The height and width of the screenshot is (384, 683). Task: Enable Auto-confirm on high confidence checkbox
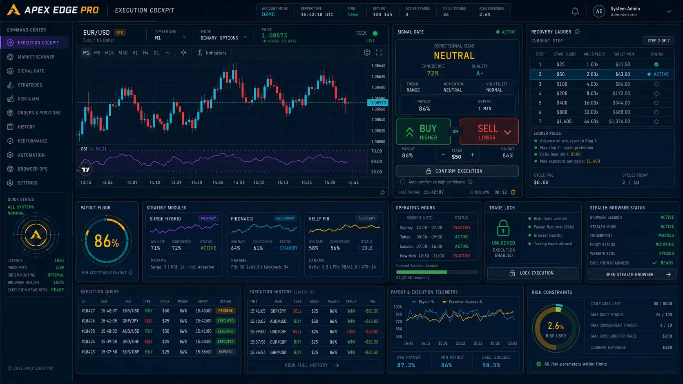[x=403, y=182]
